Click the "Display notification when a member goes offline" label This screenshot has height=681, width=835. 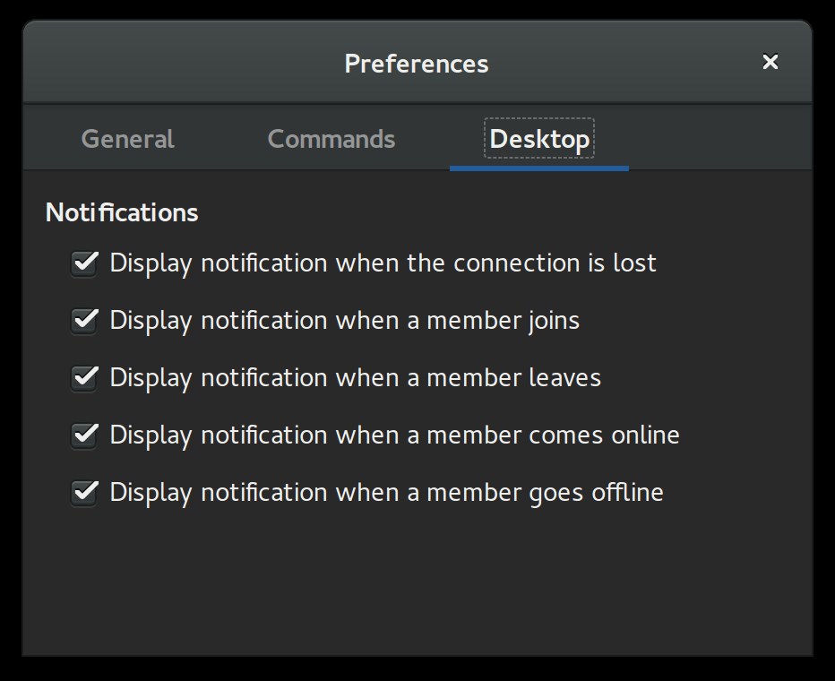coord(387,493)
